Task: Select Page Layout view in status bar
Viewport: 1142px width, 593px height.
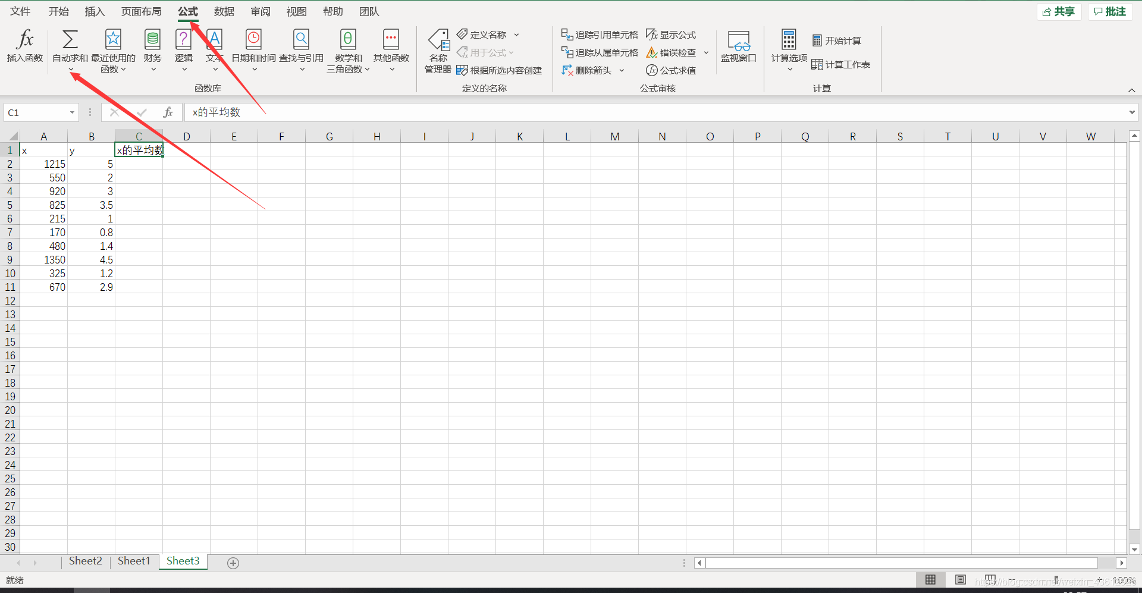Action: pos(961,580)
